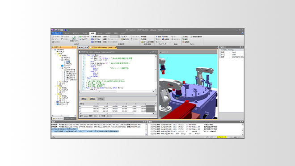Open the オンライン ribbon tab
This screenshot has width=295, height=166.
coord(76,33)
